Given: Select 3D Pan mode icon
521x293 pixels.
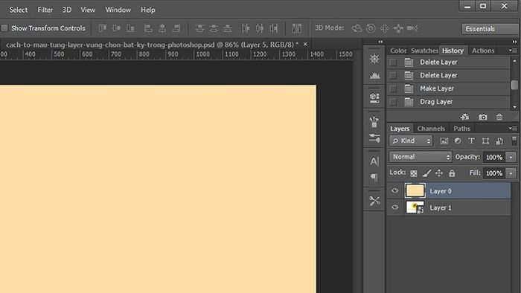Looking at the screenshot, I should [385, 28].
